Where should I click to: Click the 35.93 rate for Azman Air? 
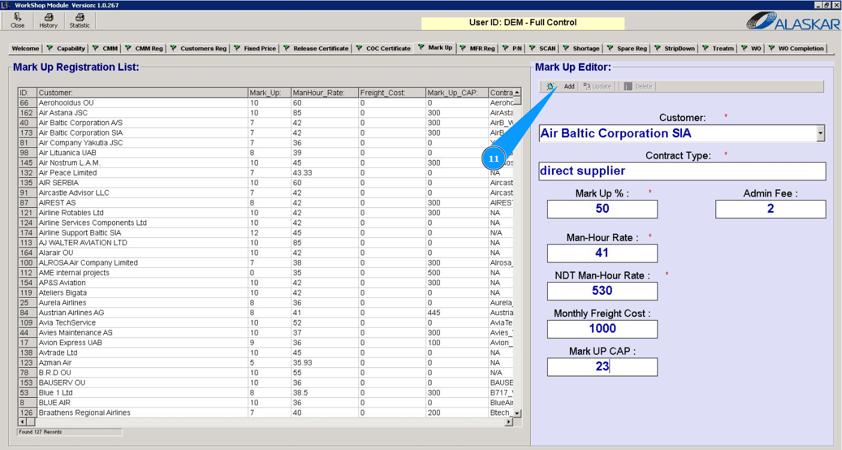tap(325, 363)
